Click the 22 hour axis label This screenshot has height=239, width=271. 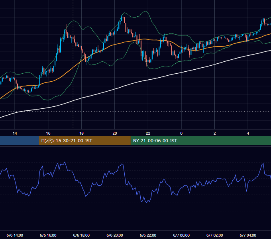[148, 133]
